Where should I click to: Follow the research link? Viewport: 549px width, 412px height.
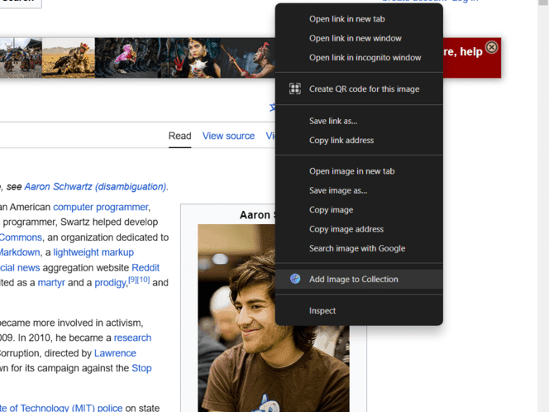pyautogui.click(x=132, y=338)
